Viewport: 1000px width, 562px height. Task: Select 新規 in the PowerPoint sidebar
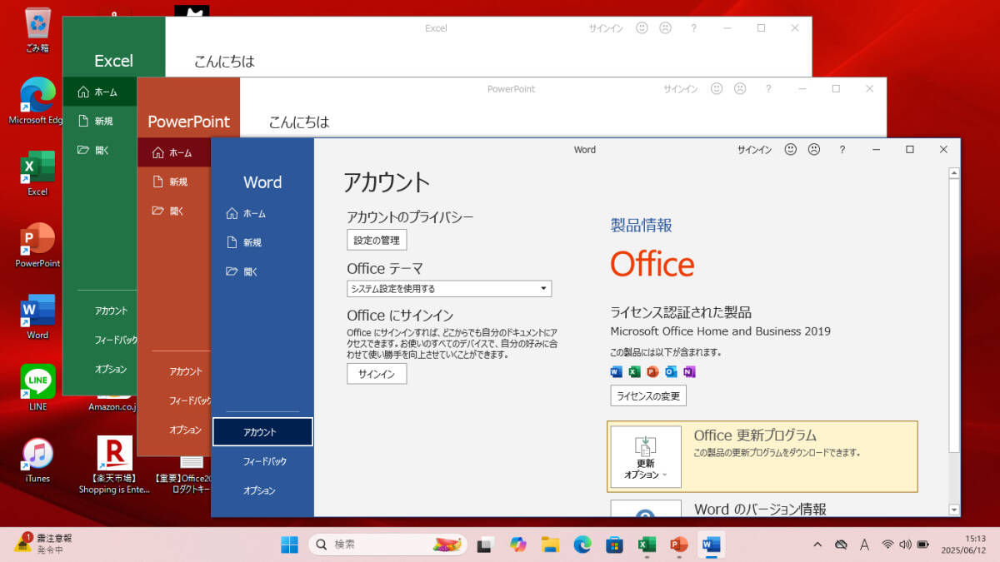click(x=174, y=182)
